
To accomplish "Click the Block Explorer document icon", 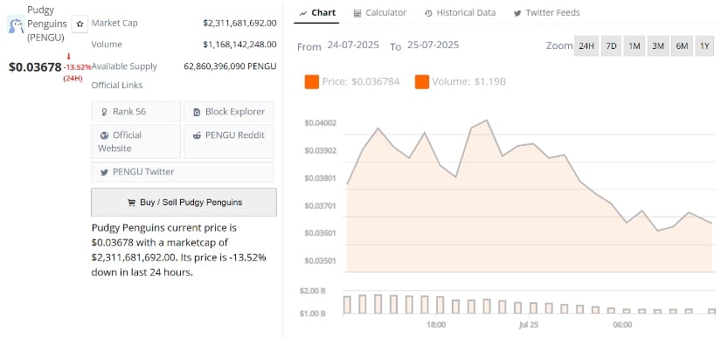I will tap(198, 112).
